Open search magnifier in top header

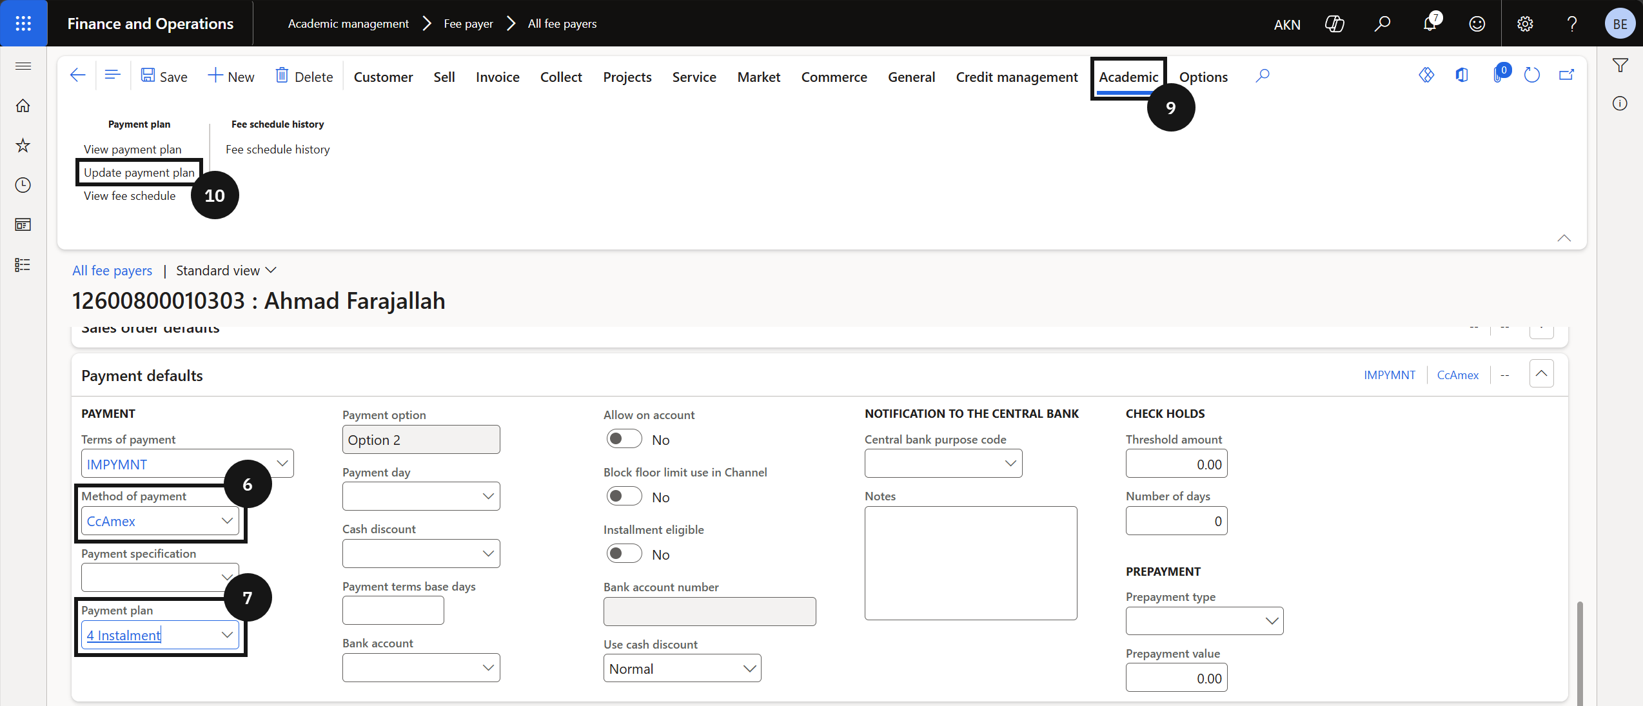point(1382,24)
